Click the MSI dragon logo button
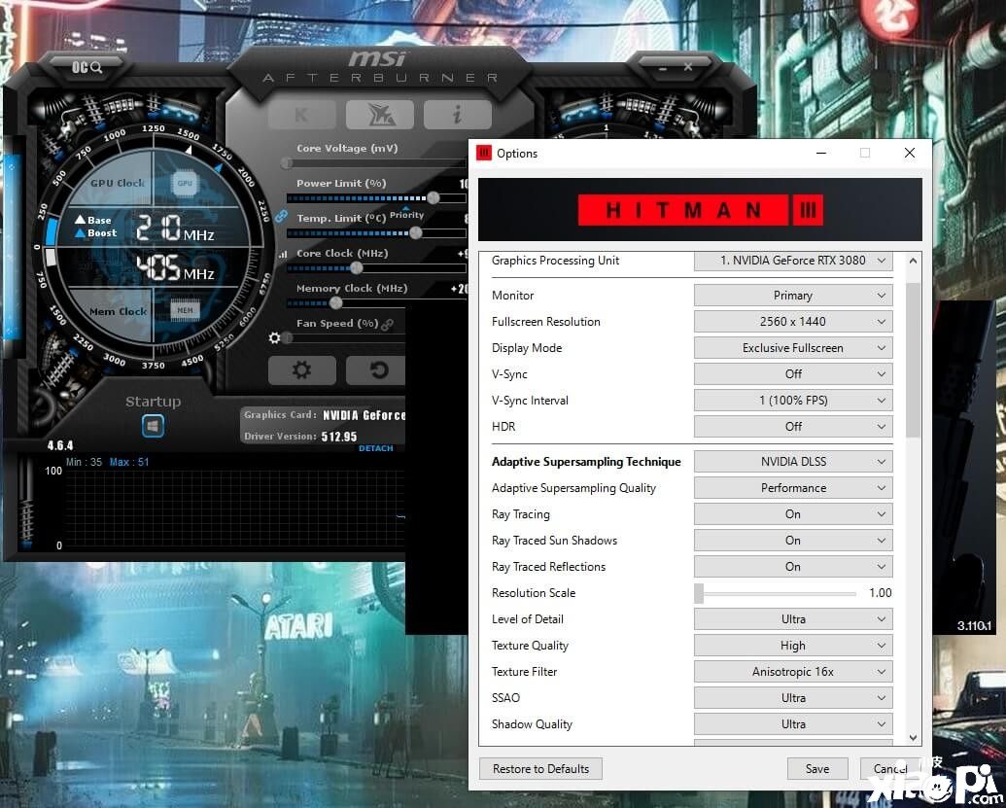 [380, 115]
